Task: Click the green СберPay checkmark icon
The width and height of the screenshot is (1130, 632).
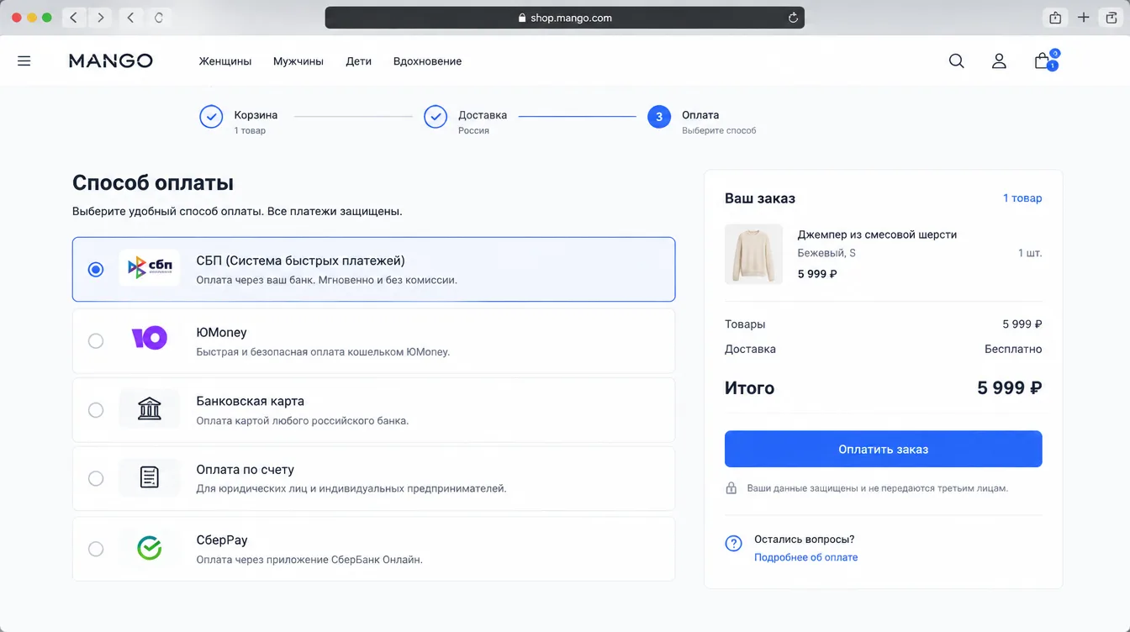Action: point(149,549)
